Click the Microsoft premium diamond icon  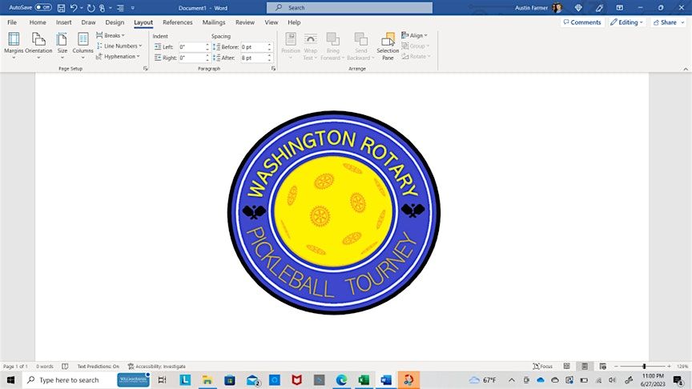(x=578, y=8)
